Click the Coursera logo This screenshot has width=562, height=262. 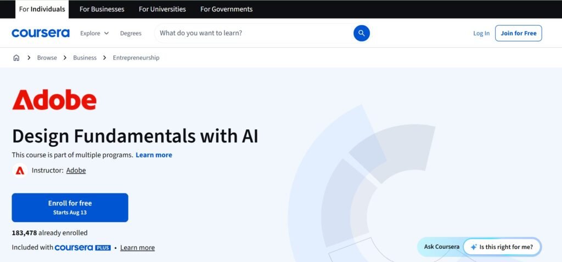click(41, 33)
